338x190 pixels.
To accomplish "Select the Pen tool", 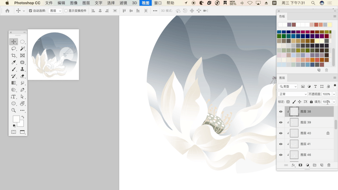I will coord(22,90).
